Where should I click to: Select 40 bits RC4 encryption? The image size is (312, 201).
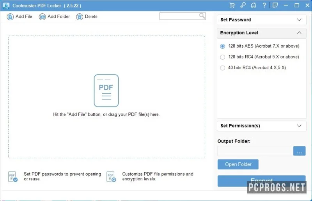[x=222, y=68]
